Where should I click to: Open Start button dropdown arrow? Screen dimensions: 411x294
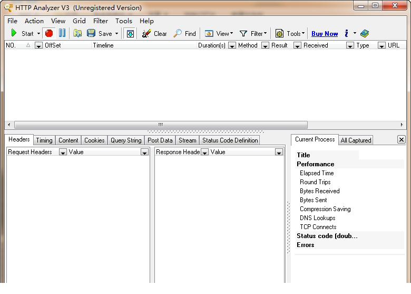38,34
